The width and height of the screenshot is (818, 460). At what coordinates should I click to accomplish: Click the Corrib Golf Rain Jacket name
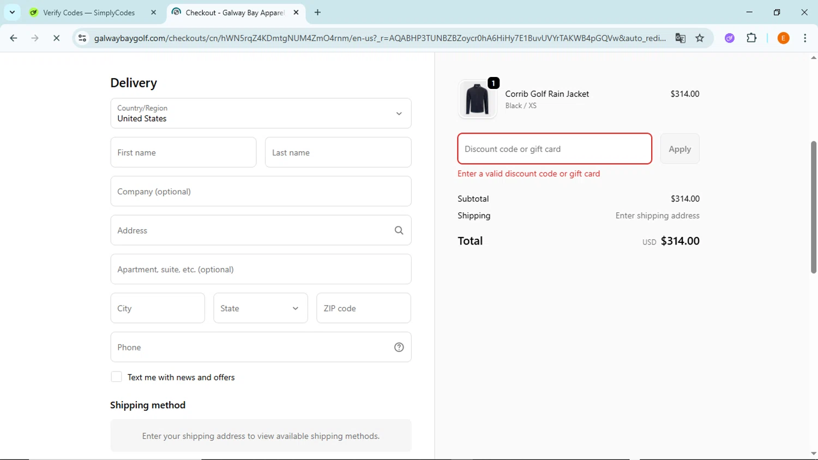[547, 94]
